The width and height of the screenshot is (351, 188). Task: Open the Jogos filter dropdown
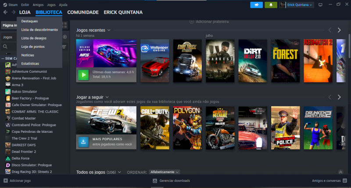(9, 37)
